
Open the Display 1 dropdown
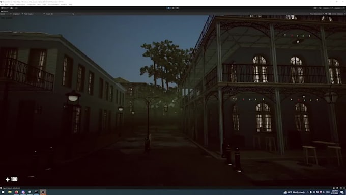pyautogui.click(x=18, y=14)
